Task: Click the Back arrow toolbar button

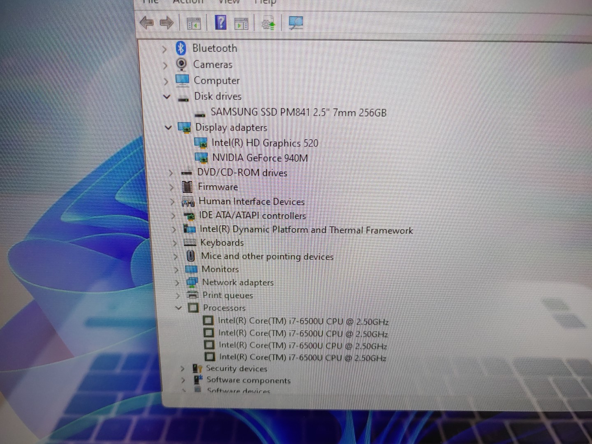Action: [146, 23]
